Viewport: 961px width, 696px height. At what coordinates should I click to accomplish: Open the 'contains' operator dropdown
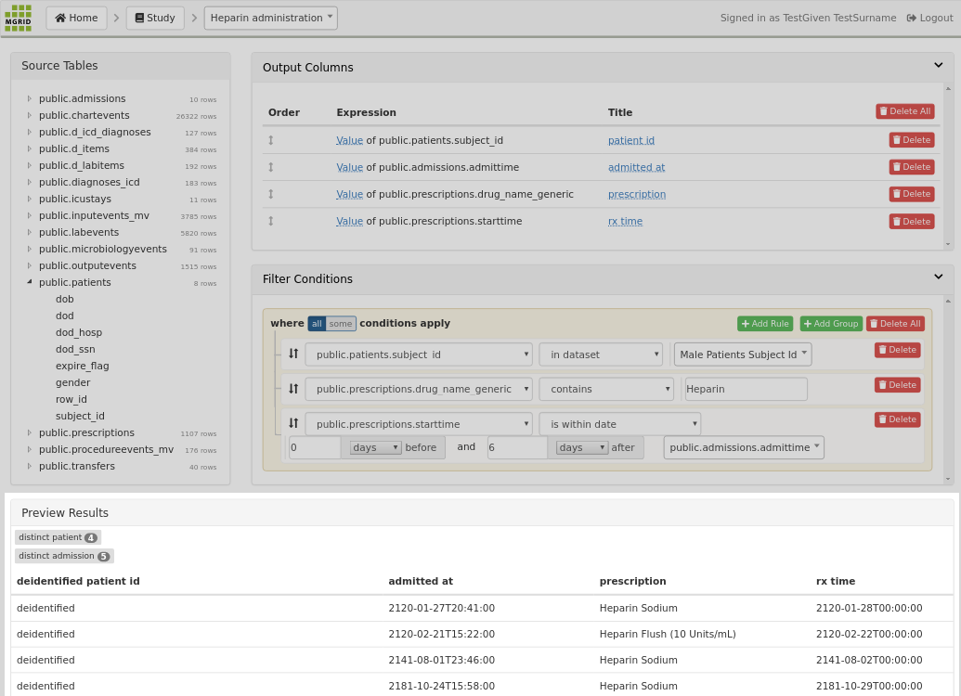click(606, 389)
